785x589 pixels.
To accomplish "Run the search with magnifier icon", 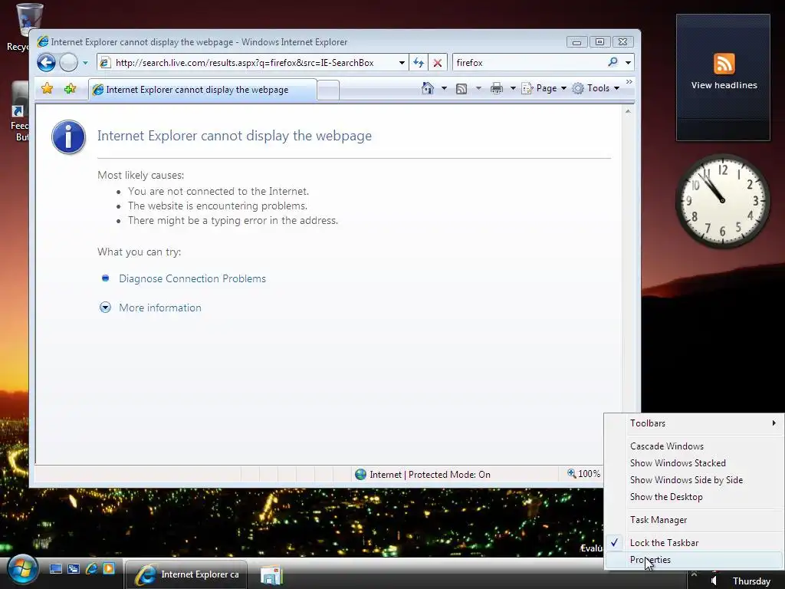I will (x=613, y=62).
